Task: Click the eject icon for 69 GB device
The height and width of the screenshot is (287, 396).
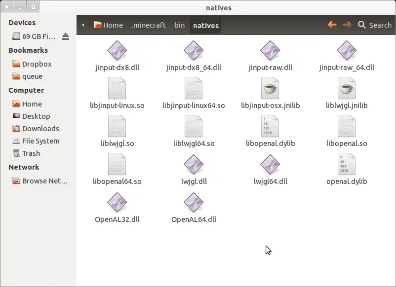Action: pyautogui.click(x=66, y=36)
